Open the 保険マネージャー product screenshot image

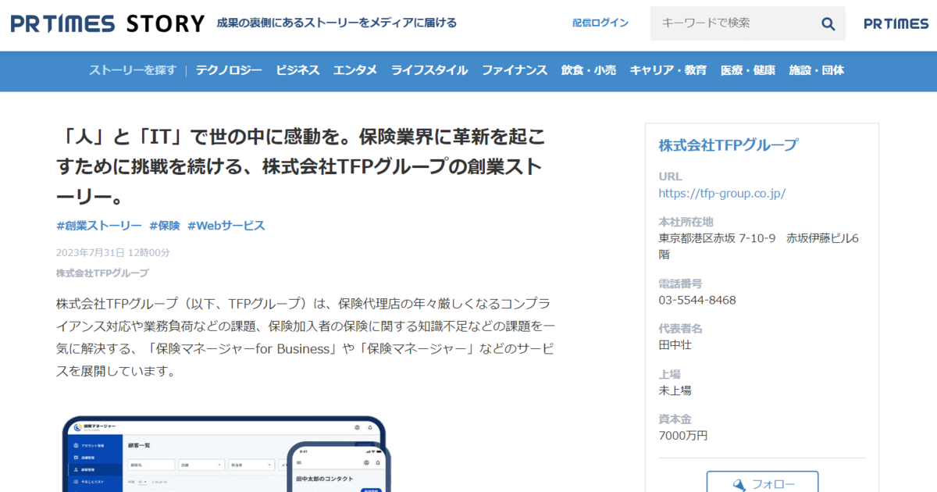225,454
